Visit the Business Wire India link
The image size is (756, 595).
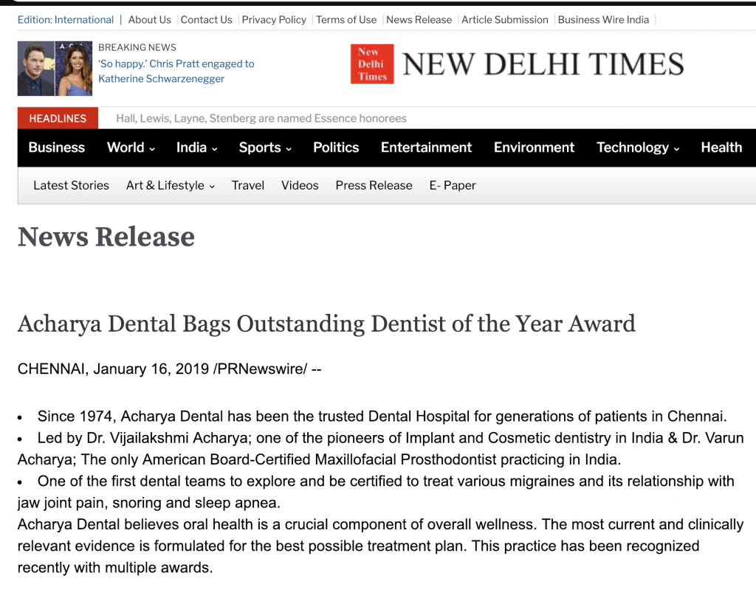coord(603,20)
